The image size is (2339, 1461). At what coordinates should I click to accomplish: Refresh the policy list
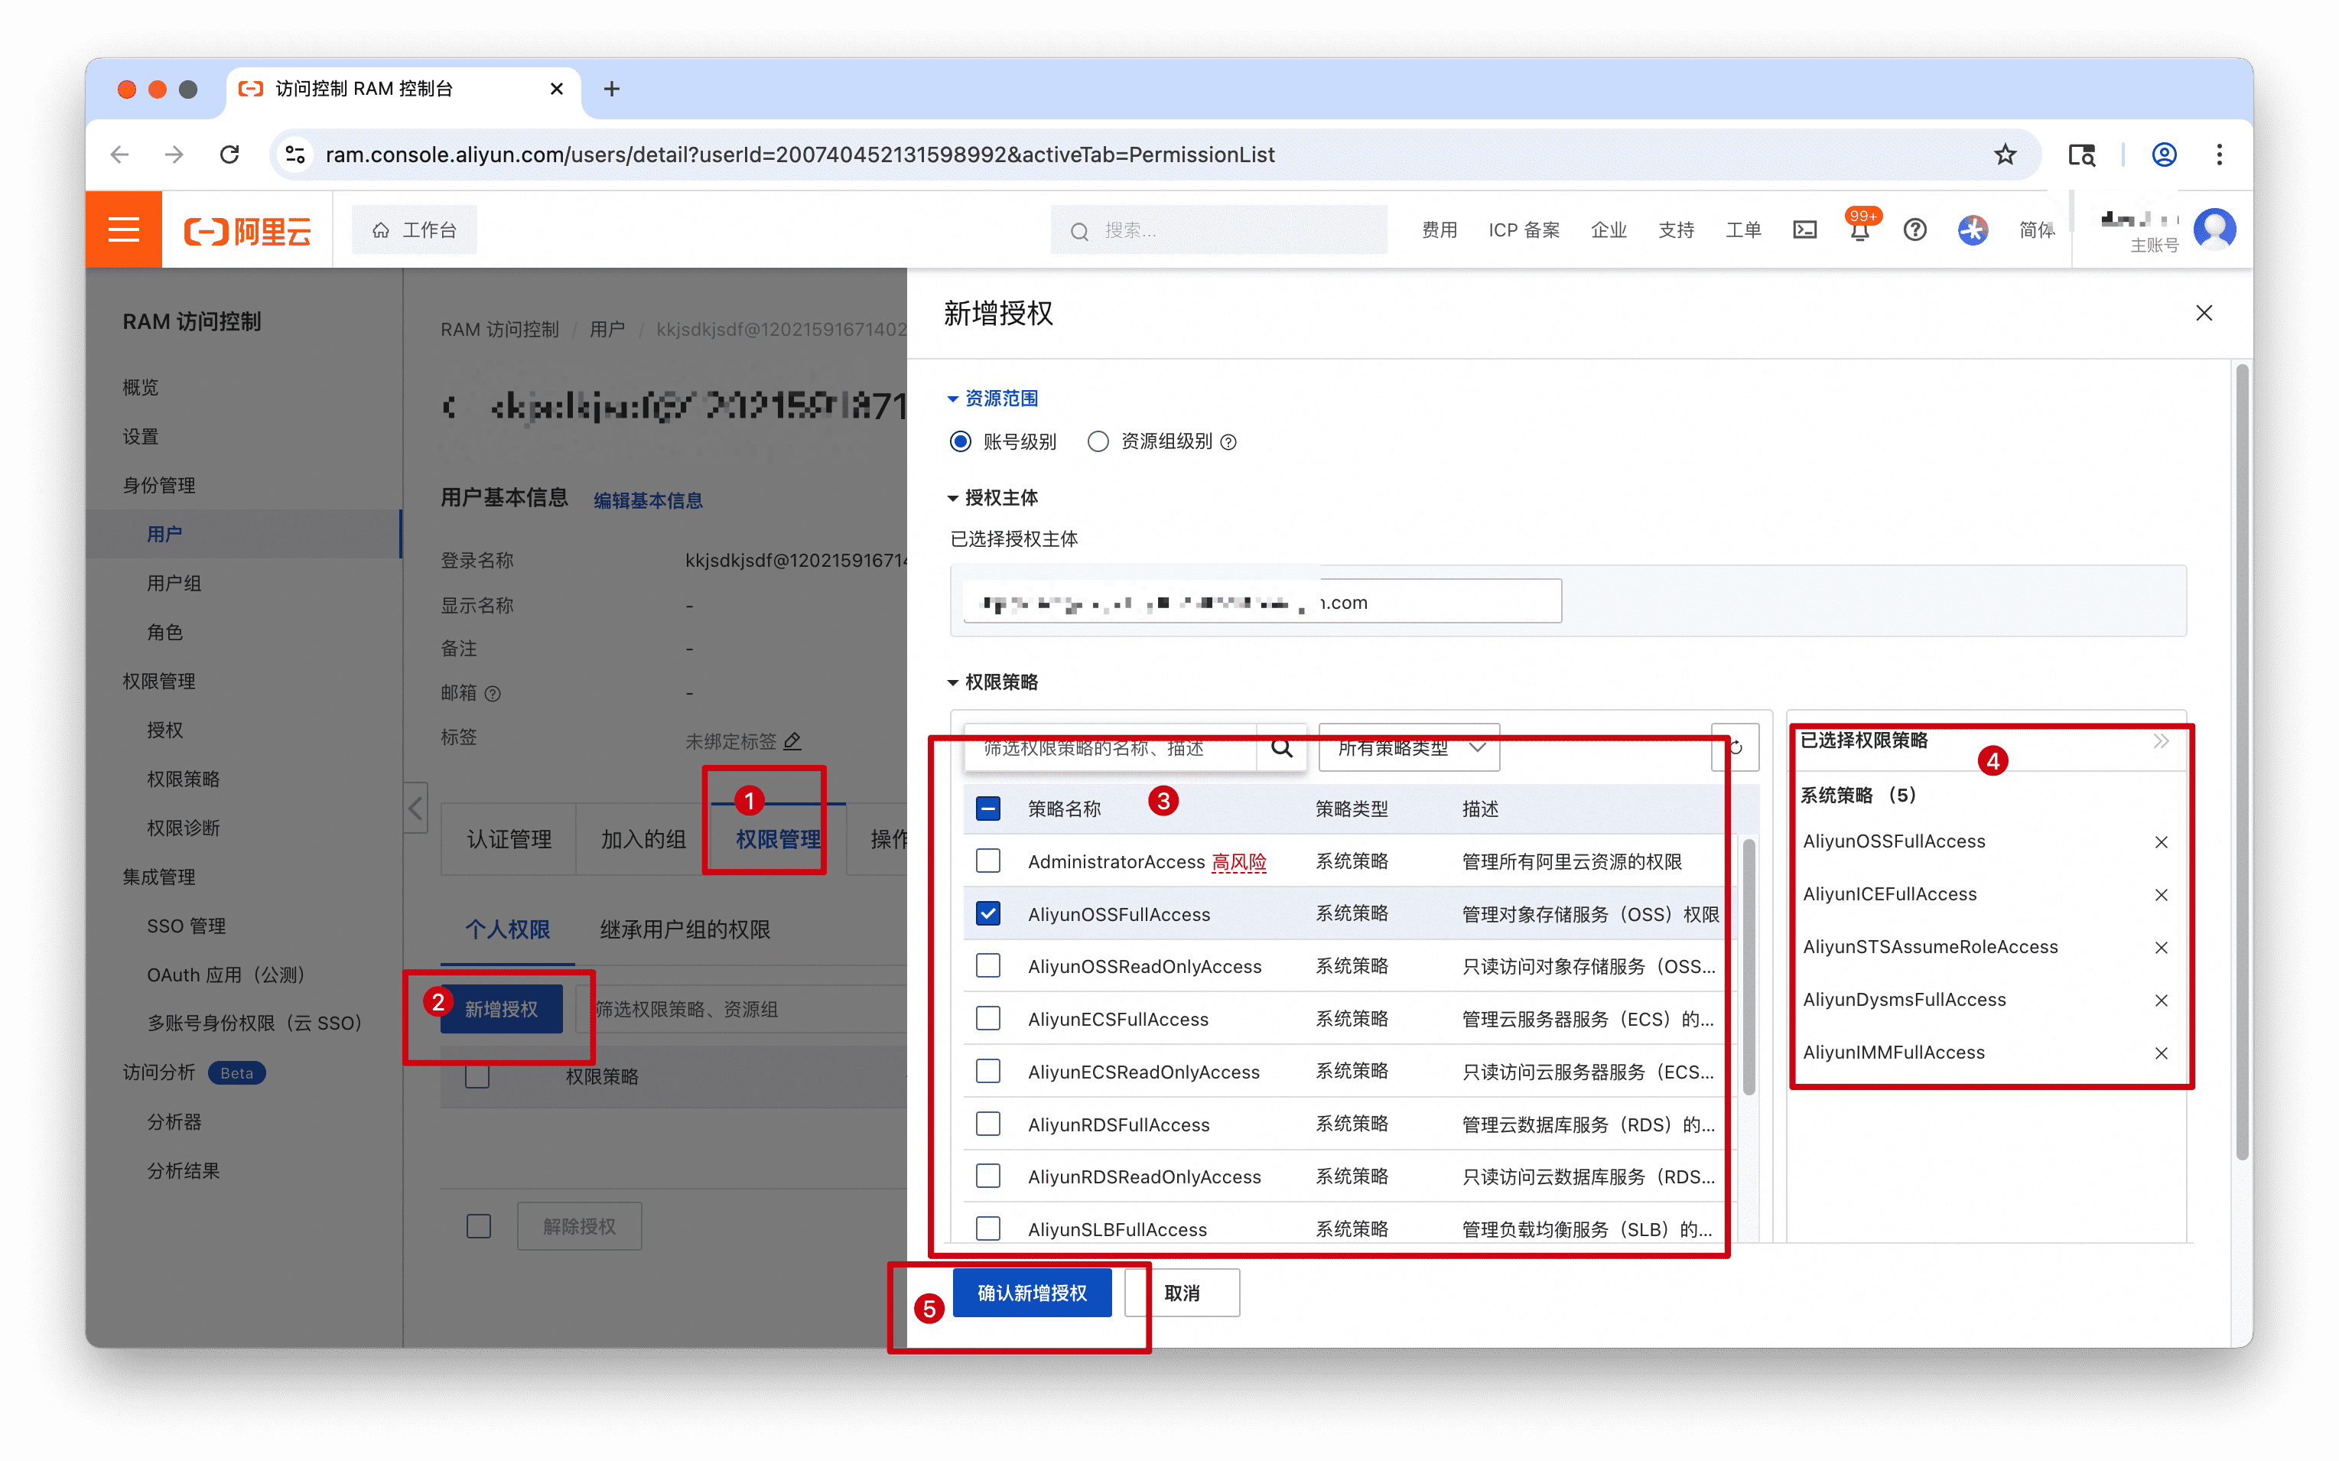click(x=1736, y=747)
